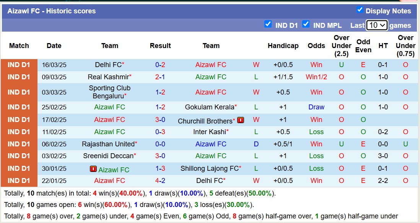Viewport: 420px width, 223px height.
Task: Open Real Kashmir team page
Action: click(108, 77)
